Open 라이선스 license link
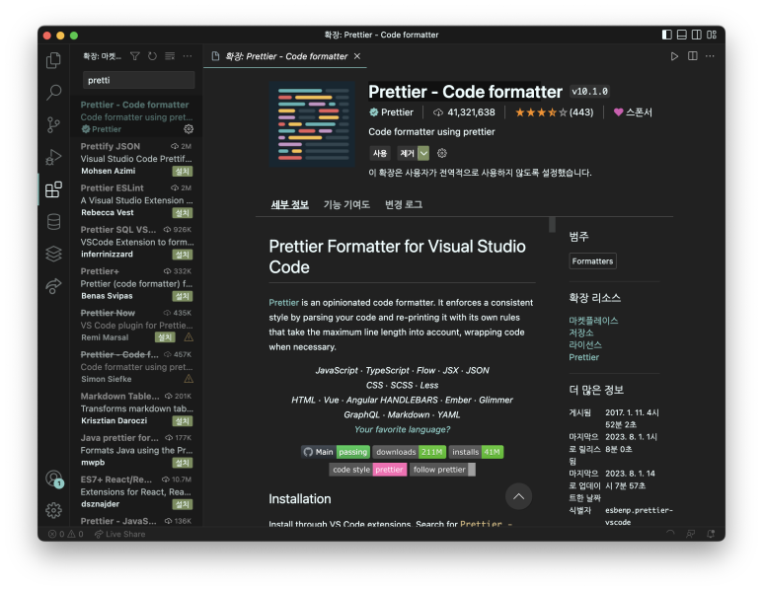The width and height of the screenshot is (763, 591). click(x=585, y=345)
